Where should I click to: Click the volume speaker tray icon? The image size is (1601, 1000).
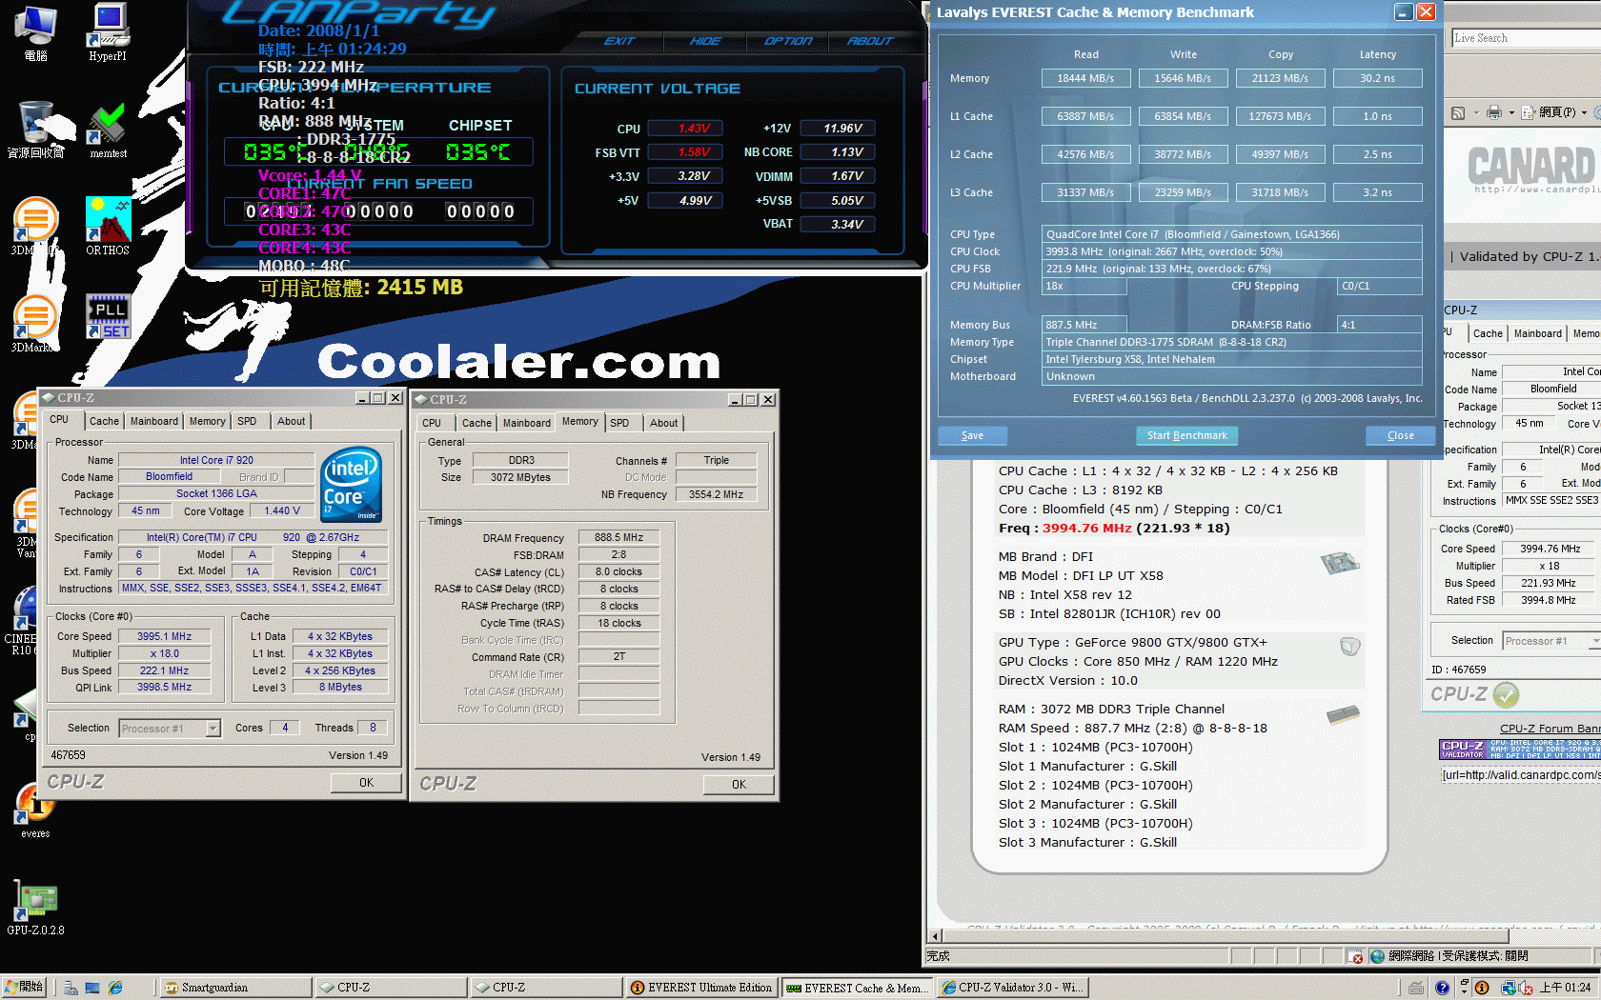click(1526, 988)
